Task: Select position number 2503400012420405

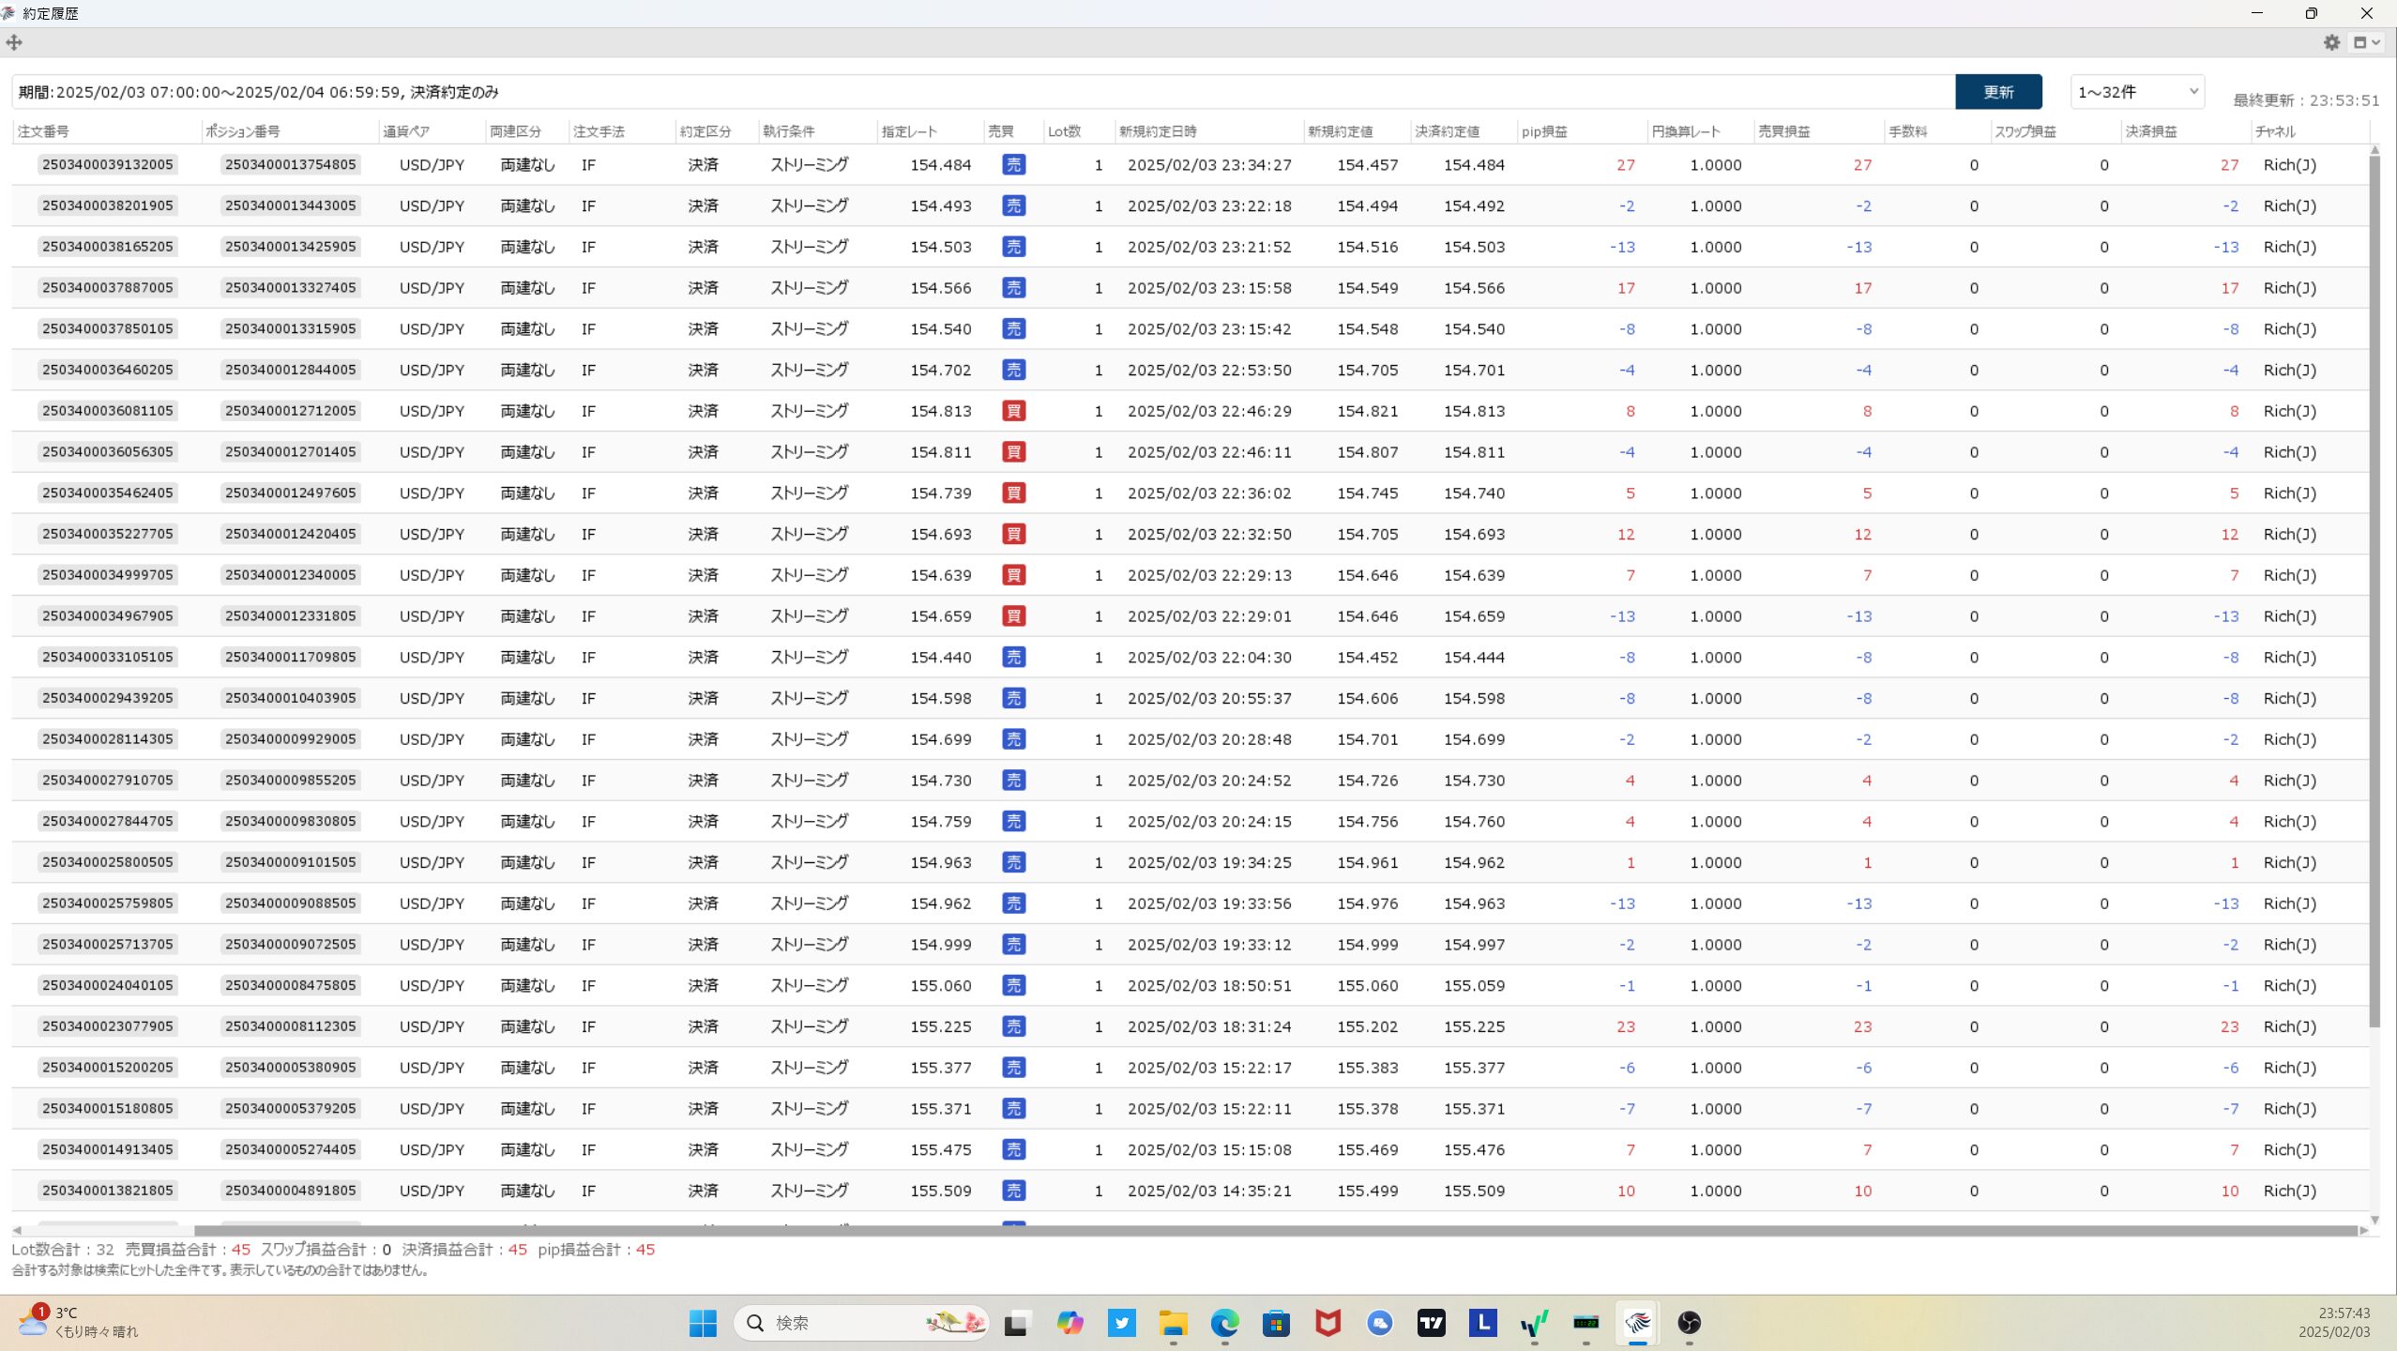Action: 291,534
